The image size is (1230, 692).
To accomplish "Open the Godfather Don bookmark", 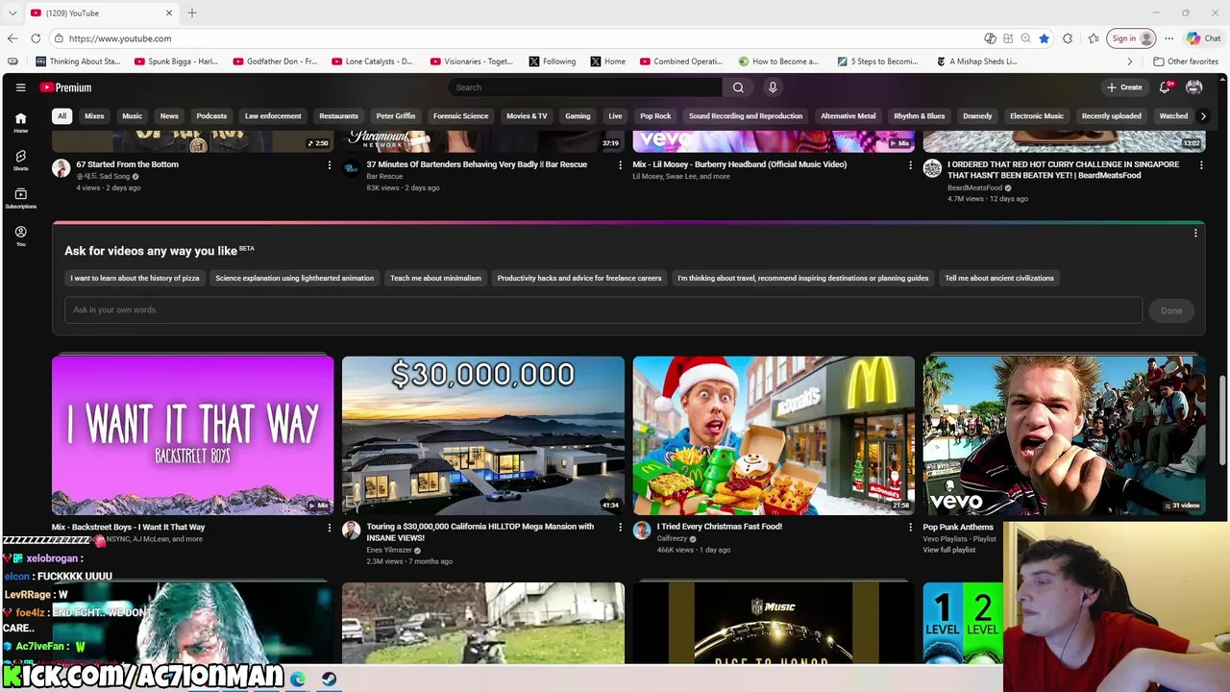I will point(274,62).
